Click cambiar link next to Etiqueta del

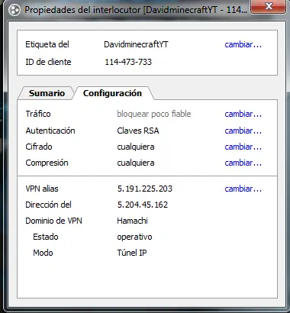click(x=243, y=44)
